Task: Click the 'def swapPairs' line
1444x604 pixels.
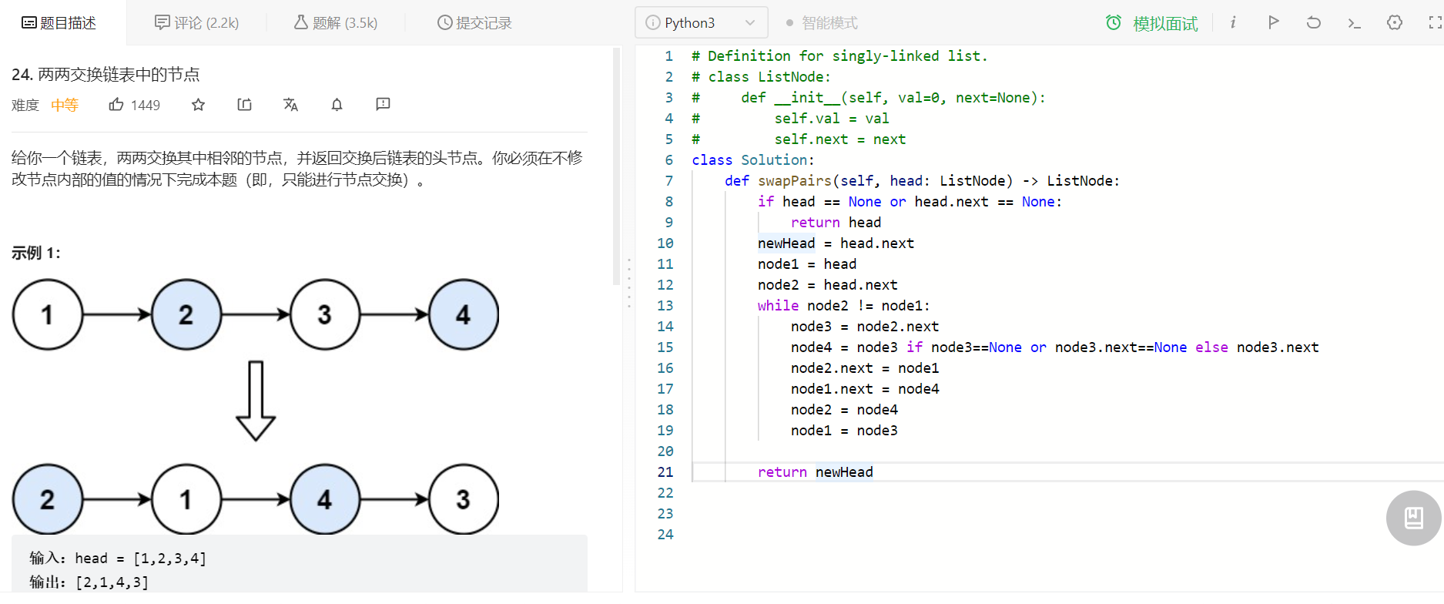Action: pyautogui.click(x=922, y=180)
